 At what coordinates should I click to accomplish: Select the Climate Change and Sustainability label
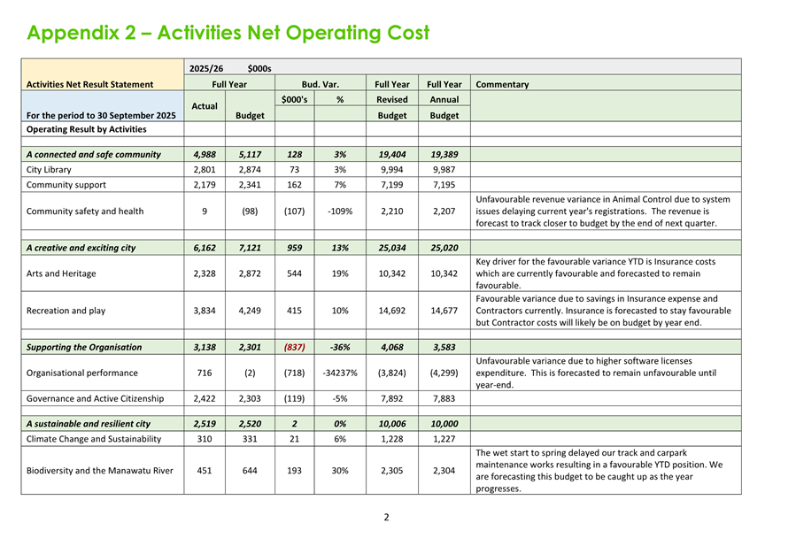(x=94, y=439)
